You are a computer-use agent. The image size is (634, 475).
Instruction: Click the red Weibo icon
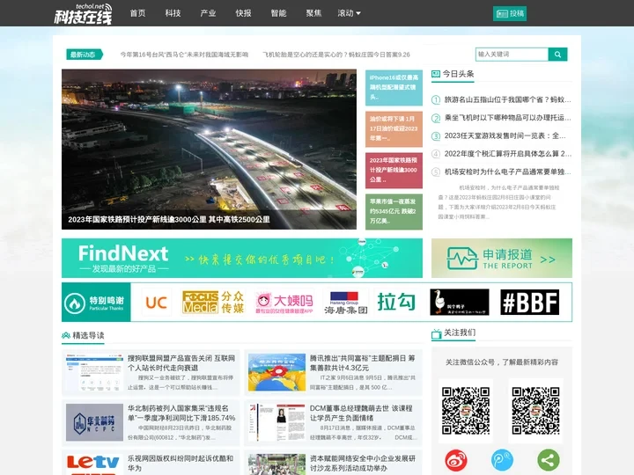(456, 460)
